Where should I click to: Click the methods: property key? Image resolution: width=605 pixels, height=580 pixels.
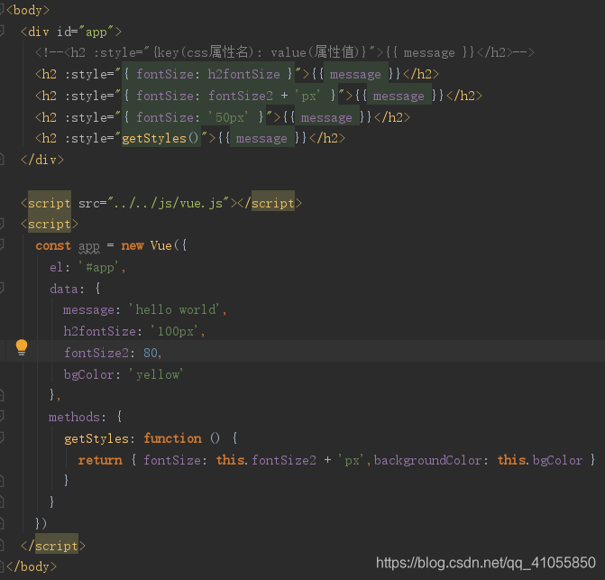[x=78, y=417]
